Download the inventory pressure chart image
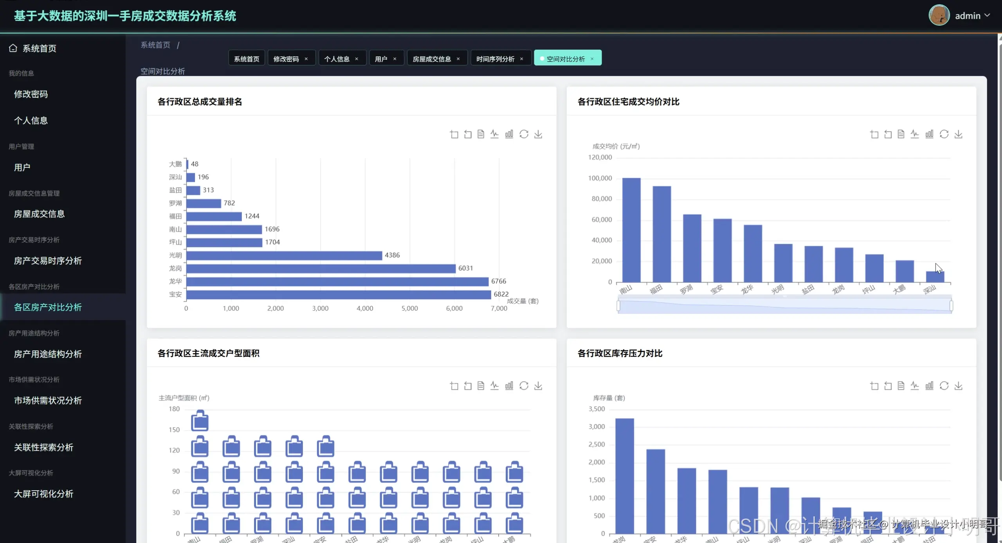1002x543 pixels. (x=958, y=386)
